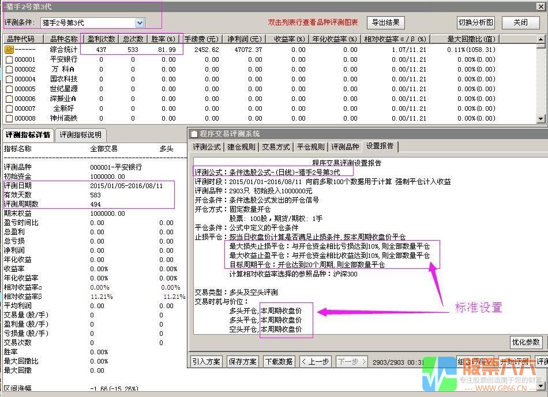Viewport: 548px width, 397px height.
Task: Click the 程序交易评测系统 window icon
Action: [194, 134]
